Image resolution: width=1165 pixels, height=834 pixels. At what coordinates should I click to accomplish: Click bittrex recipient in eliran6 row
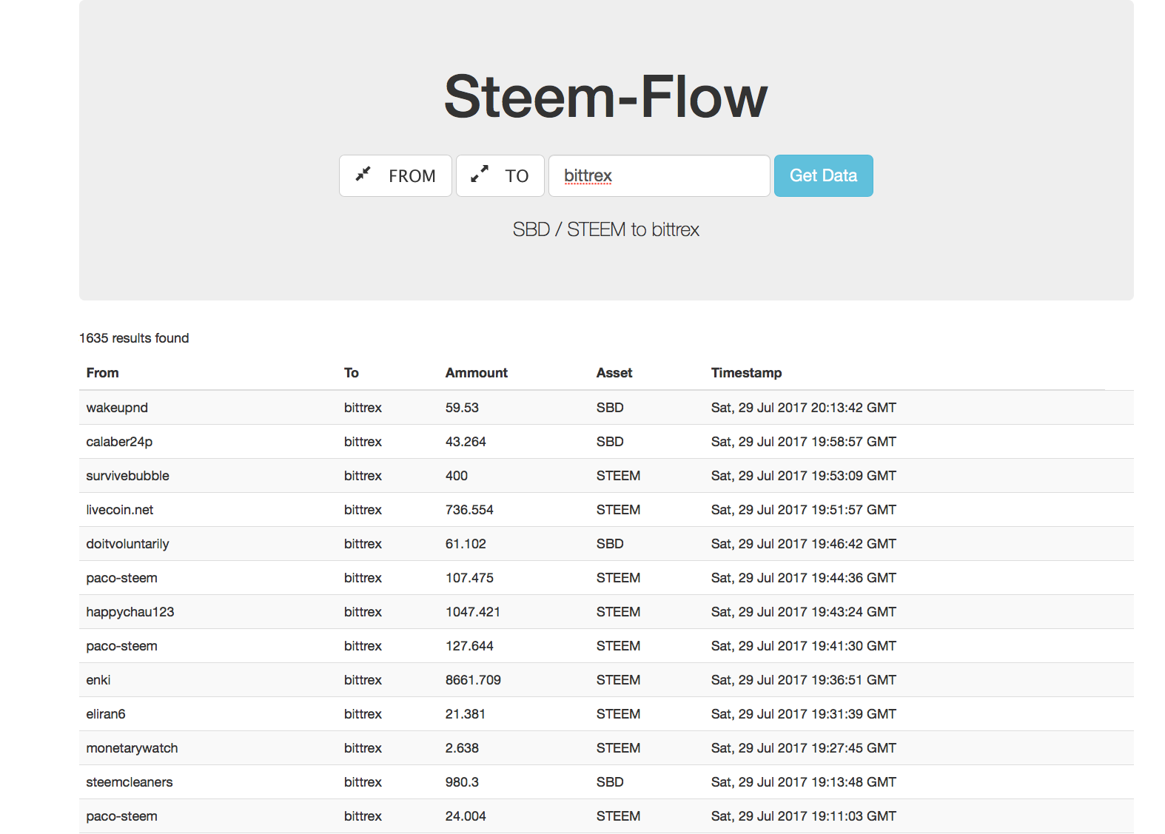point(363,714)
